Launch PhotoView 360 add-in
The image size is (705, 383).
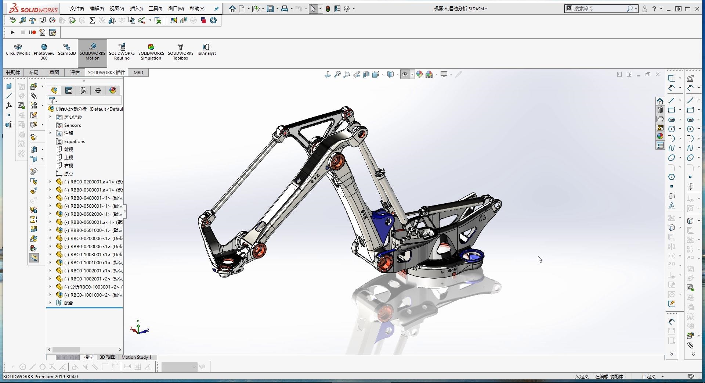pos(44,52)
